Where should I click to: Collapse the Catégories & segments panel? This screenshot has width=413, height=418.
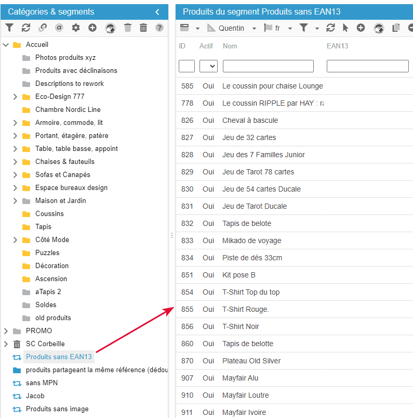tap(157, 11)
